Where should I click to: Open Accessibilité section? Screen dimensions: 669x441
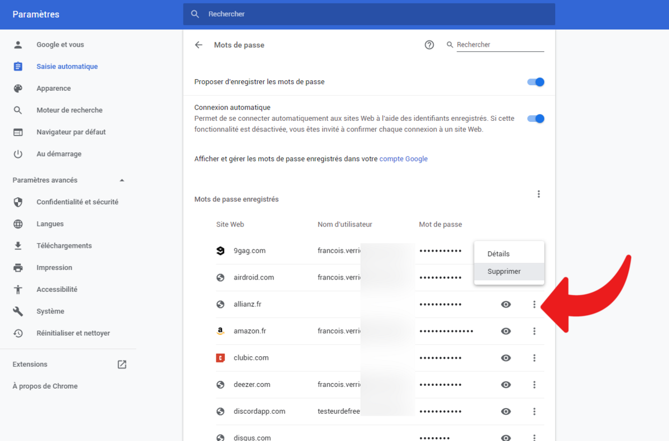click(x=57, y=290)
